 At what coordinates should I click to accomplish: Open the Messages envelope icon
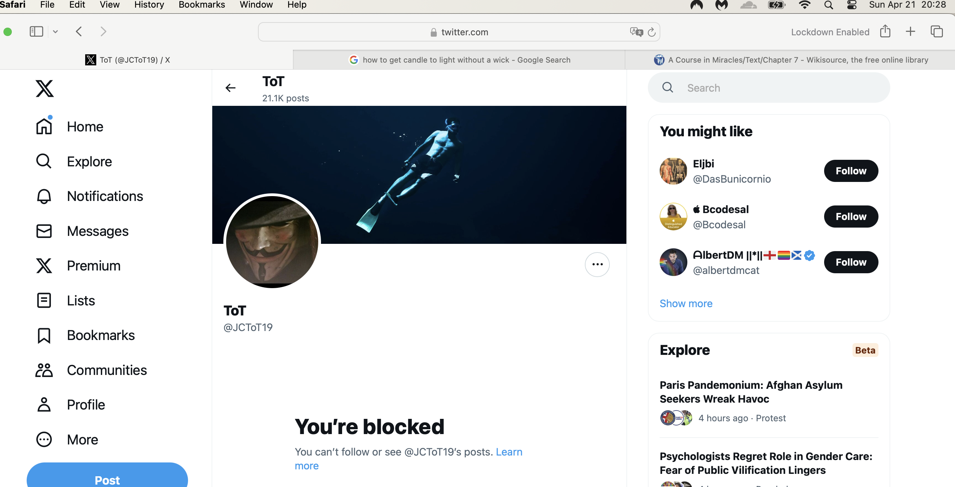[x=44, y=231]
